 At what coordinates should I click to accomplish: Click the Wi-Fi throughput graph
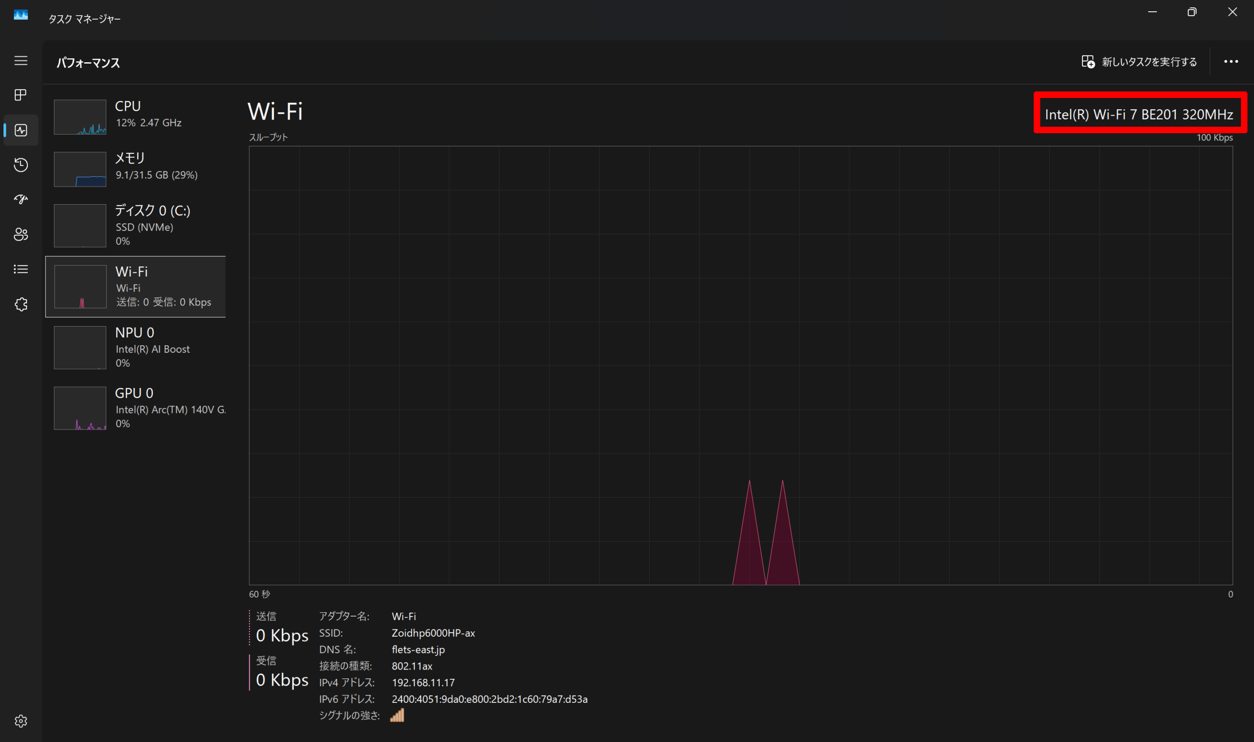coord(740,365)
